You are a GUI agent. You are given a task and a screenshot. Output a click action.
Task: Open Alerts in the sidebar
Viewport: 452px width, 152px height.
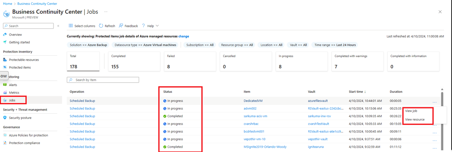pos(13,85)
